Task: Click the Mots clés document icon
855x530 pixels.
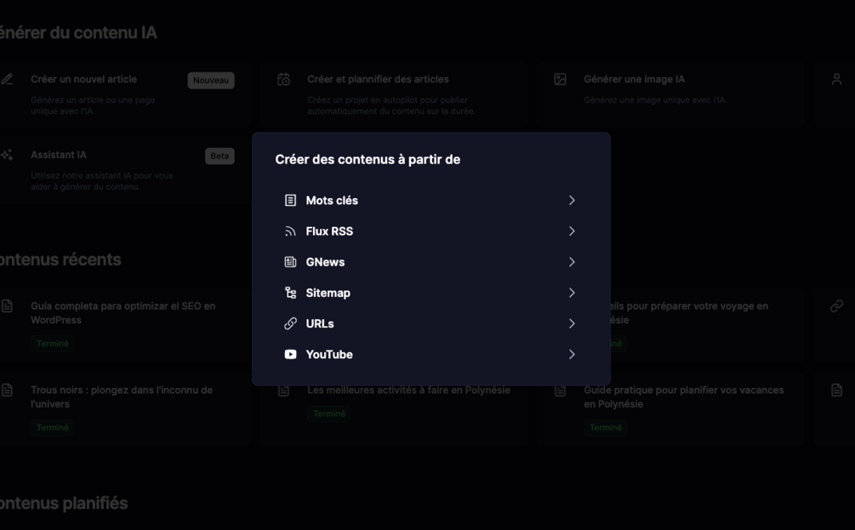Action: pos(290,200)
